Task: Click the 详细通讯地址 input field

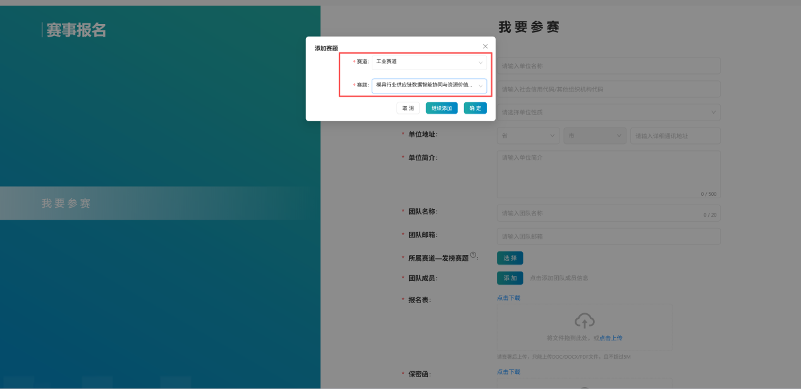Action: (675, 136)
